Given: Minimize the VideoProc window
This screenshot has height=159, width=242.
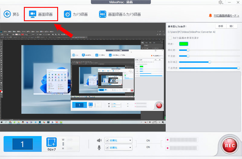Looking at the screenshot, I should coord(230,2).
